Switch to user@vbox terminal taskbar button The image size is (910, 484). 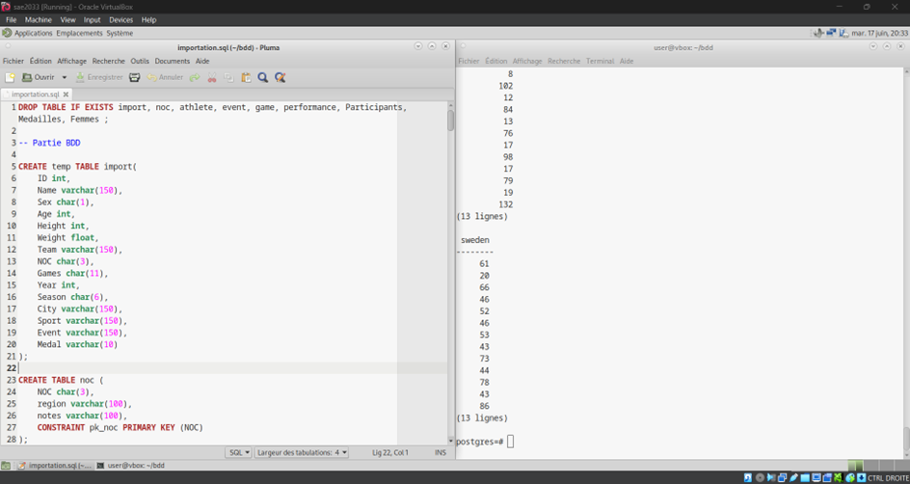130,466
